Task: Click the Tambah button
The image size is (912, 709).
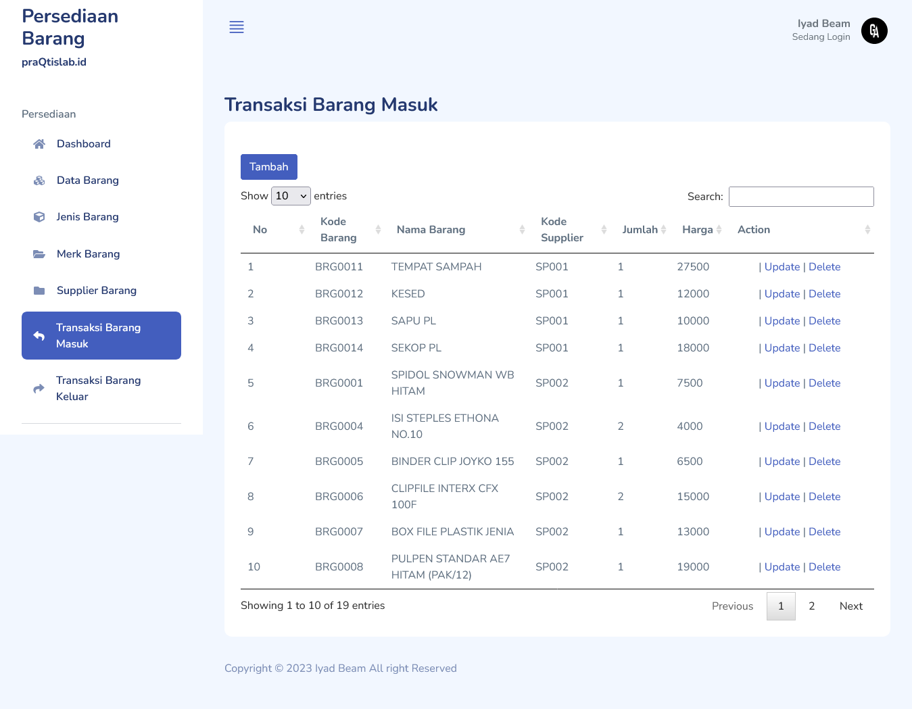Action: pyautogui.click(x=269, y=167)
